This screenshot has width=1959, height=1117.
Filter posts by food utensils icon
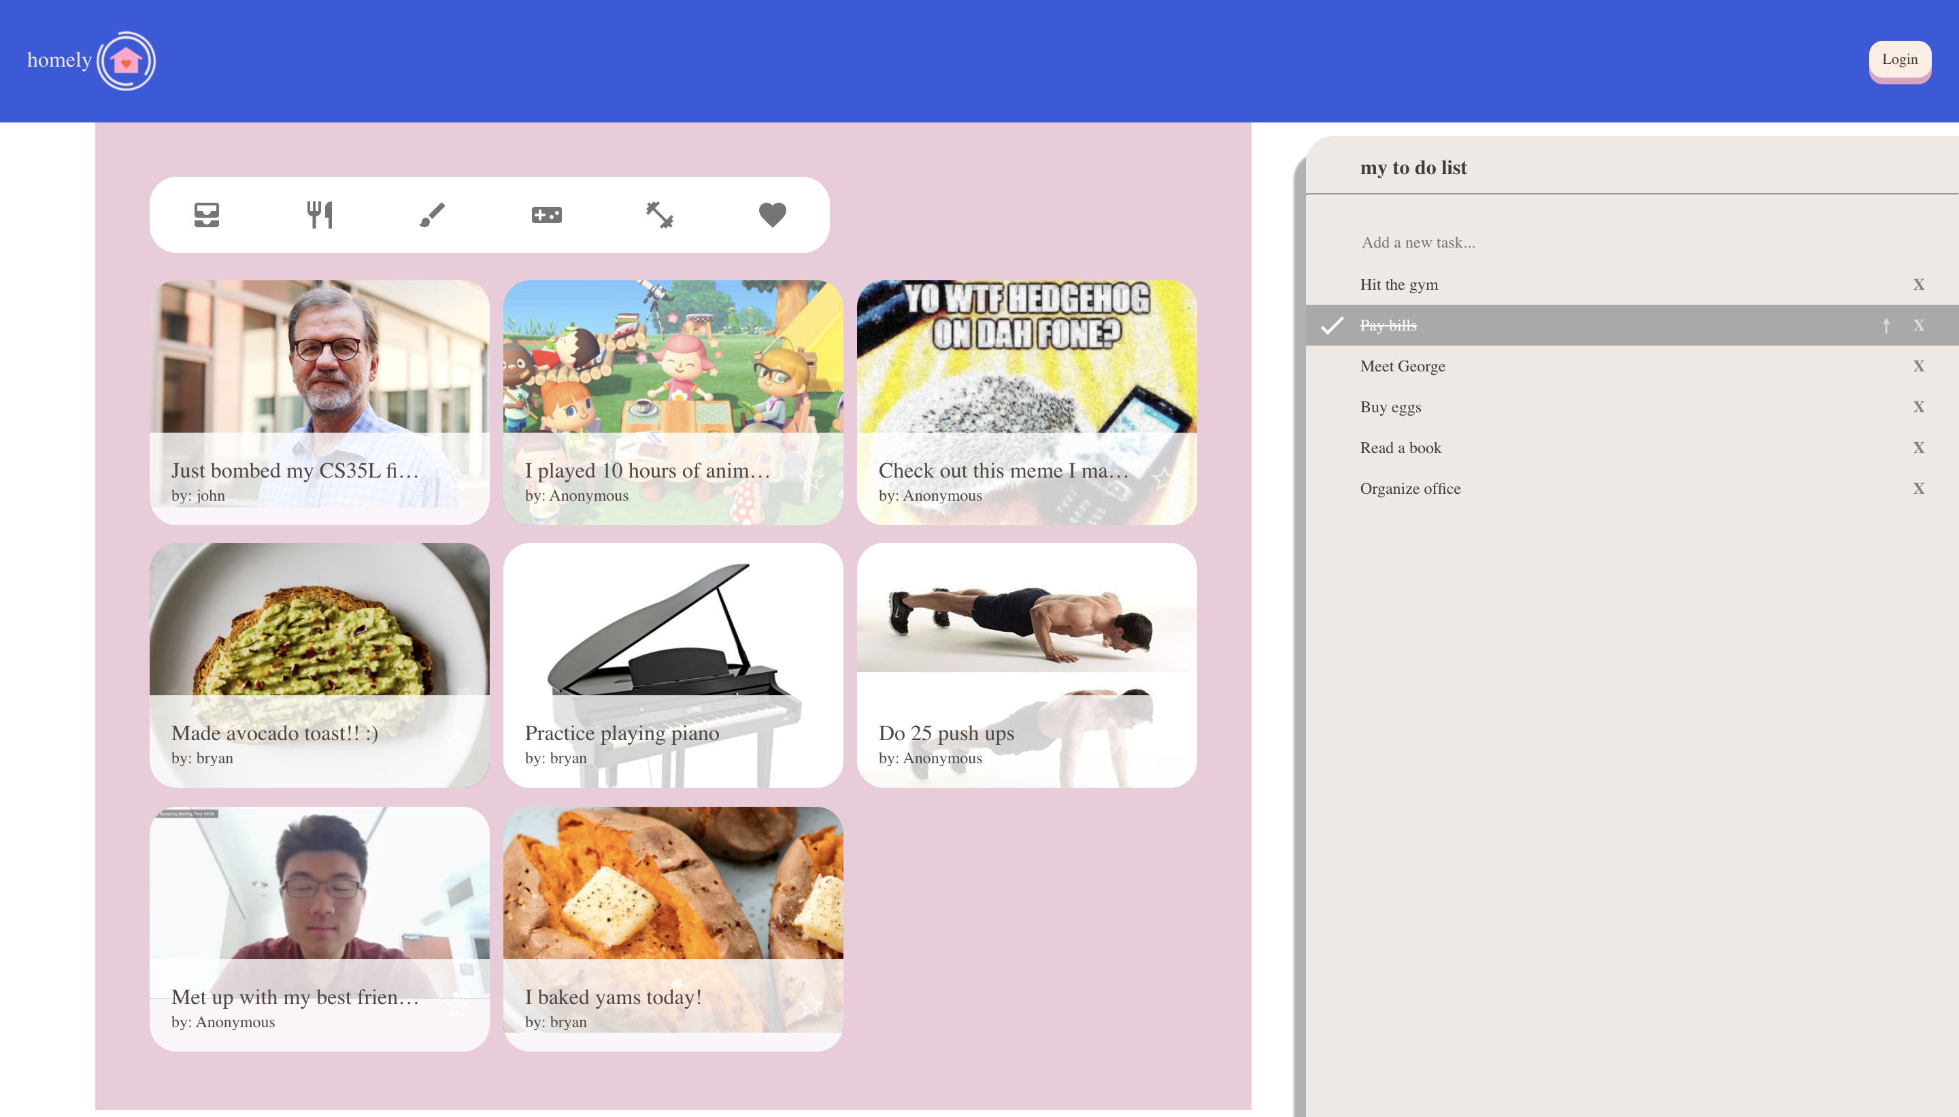coord(319,215)
